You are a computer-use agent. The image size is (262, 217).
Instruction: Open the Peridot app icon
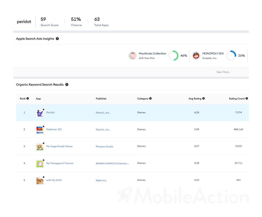click(x=40, y=113)
